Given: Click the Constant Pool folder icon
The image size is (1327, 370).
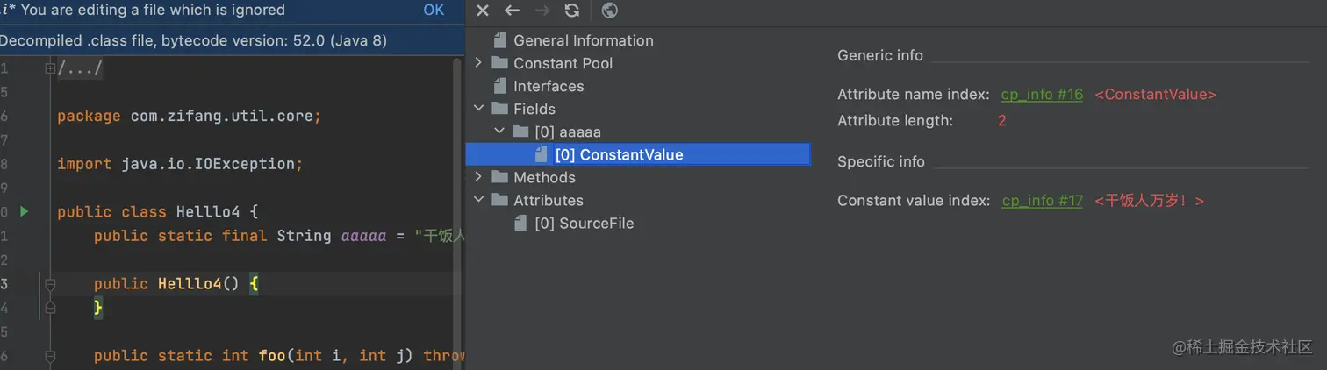Looking at the screenshot, I should pyautogui.click(x=500, y=63).
